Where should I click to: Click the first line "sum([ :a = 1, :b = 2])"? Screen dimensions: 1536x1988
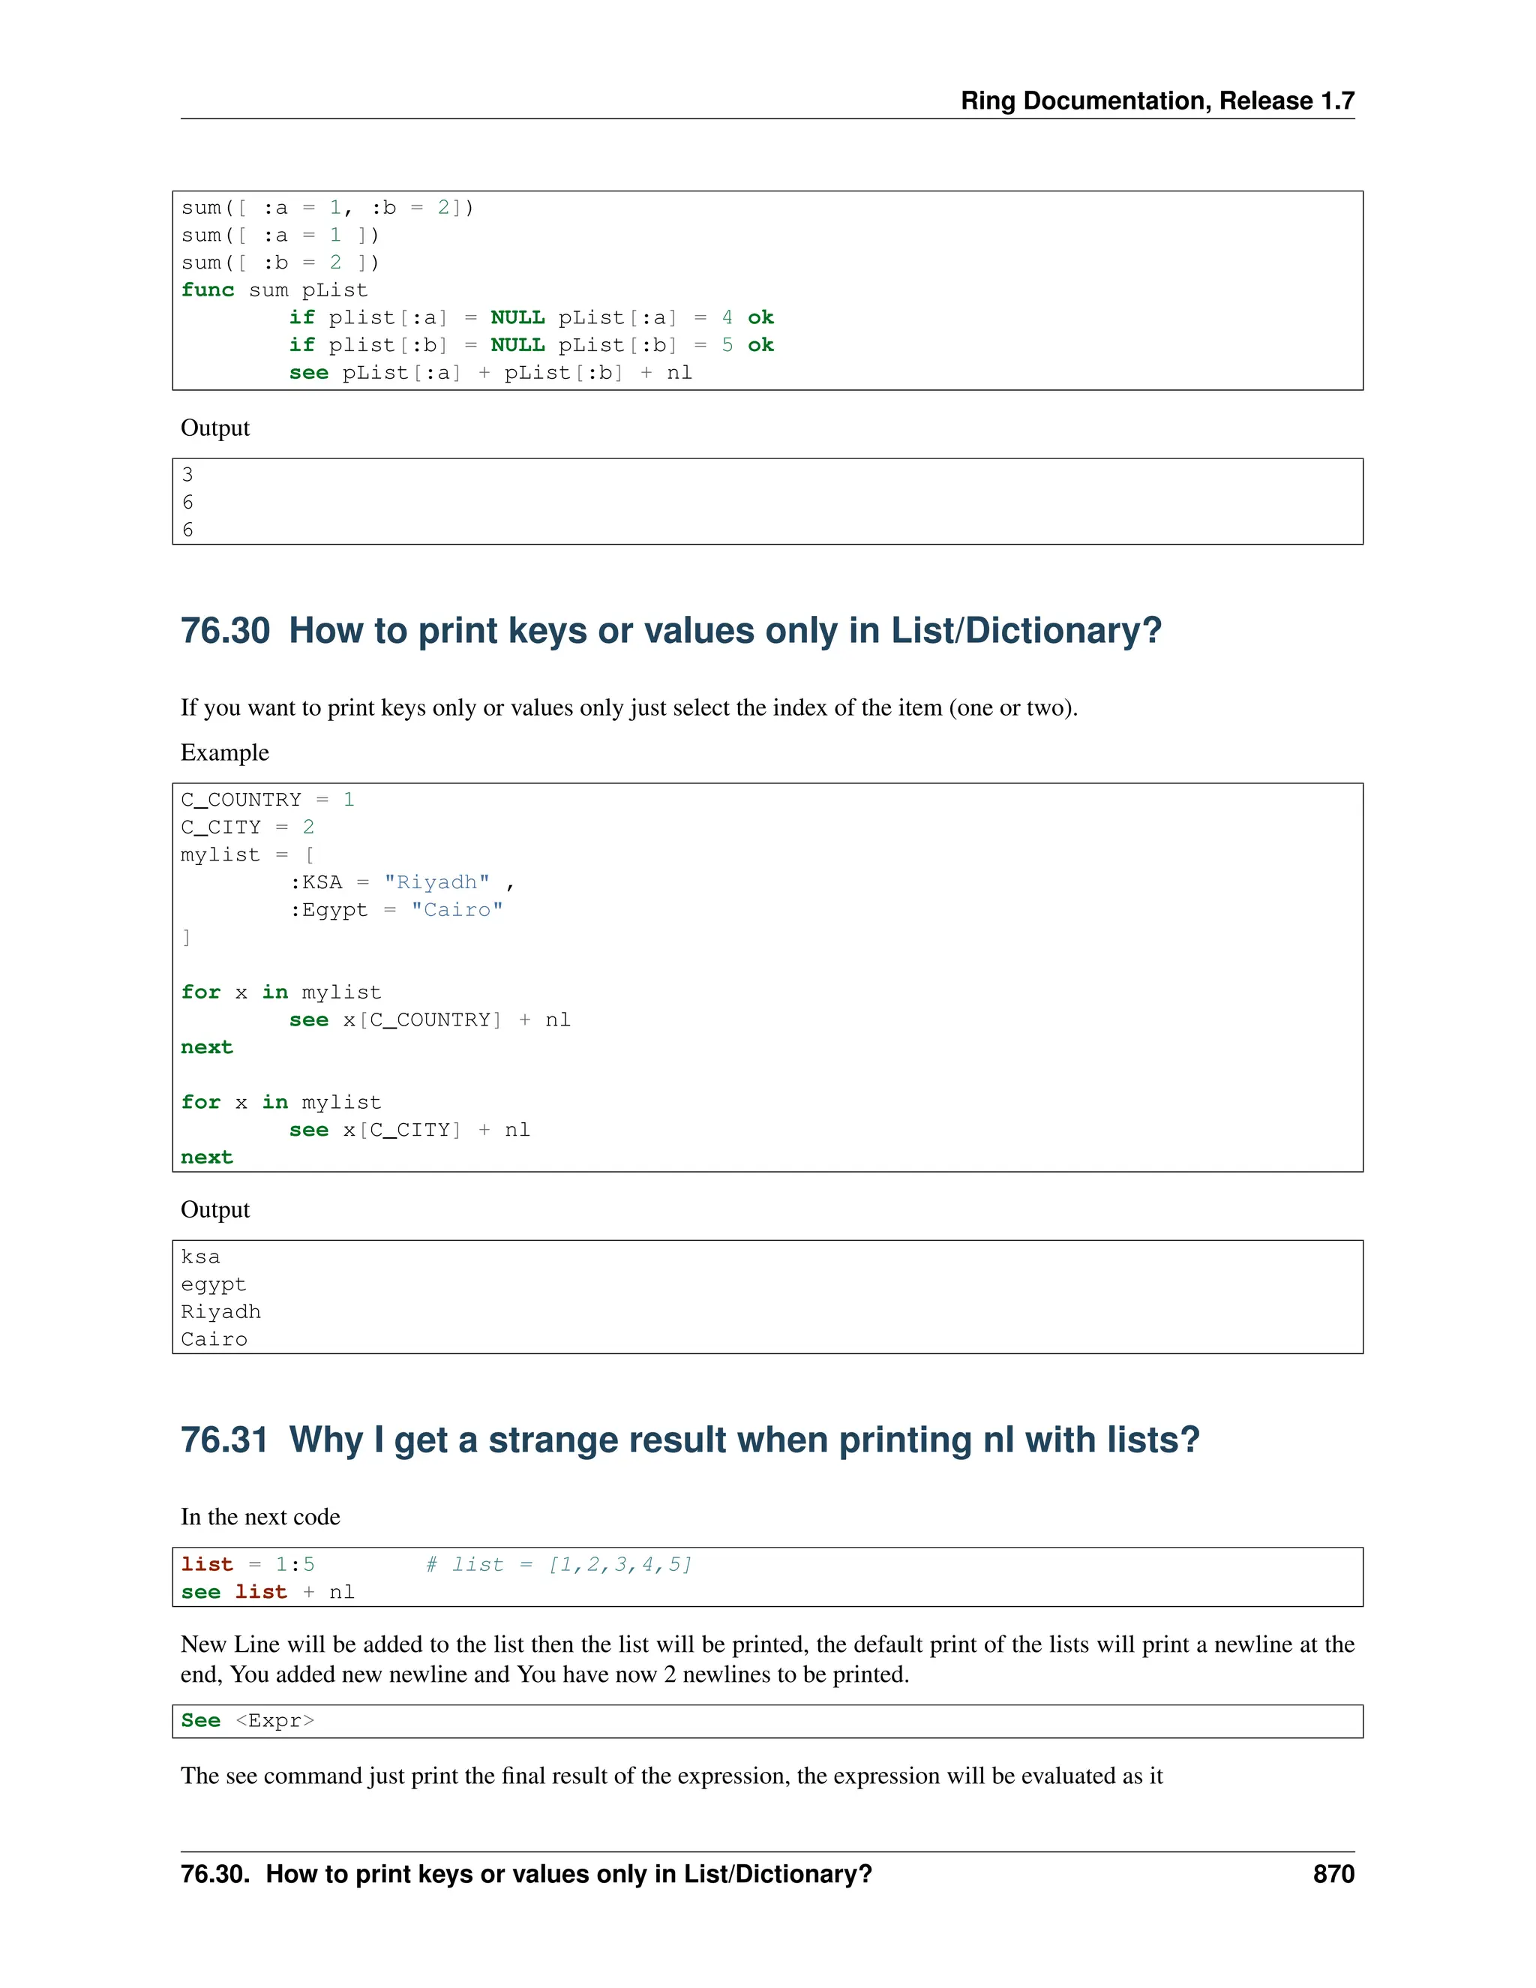327,208
